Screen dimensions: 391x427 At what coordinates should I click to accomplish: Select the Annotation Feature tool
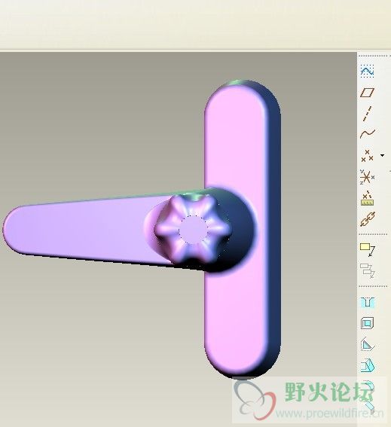click(368, 249)
